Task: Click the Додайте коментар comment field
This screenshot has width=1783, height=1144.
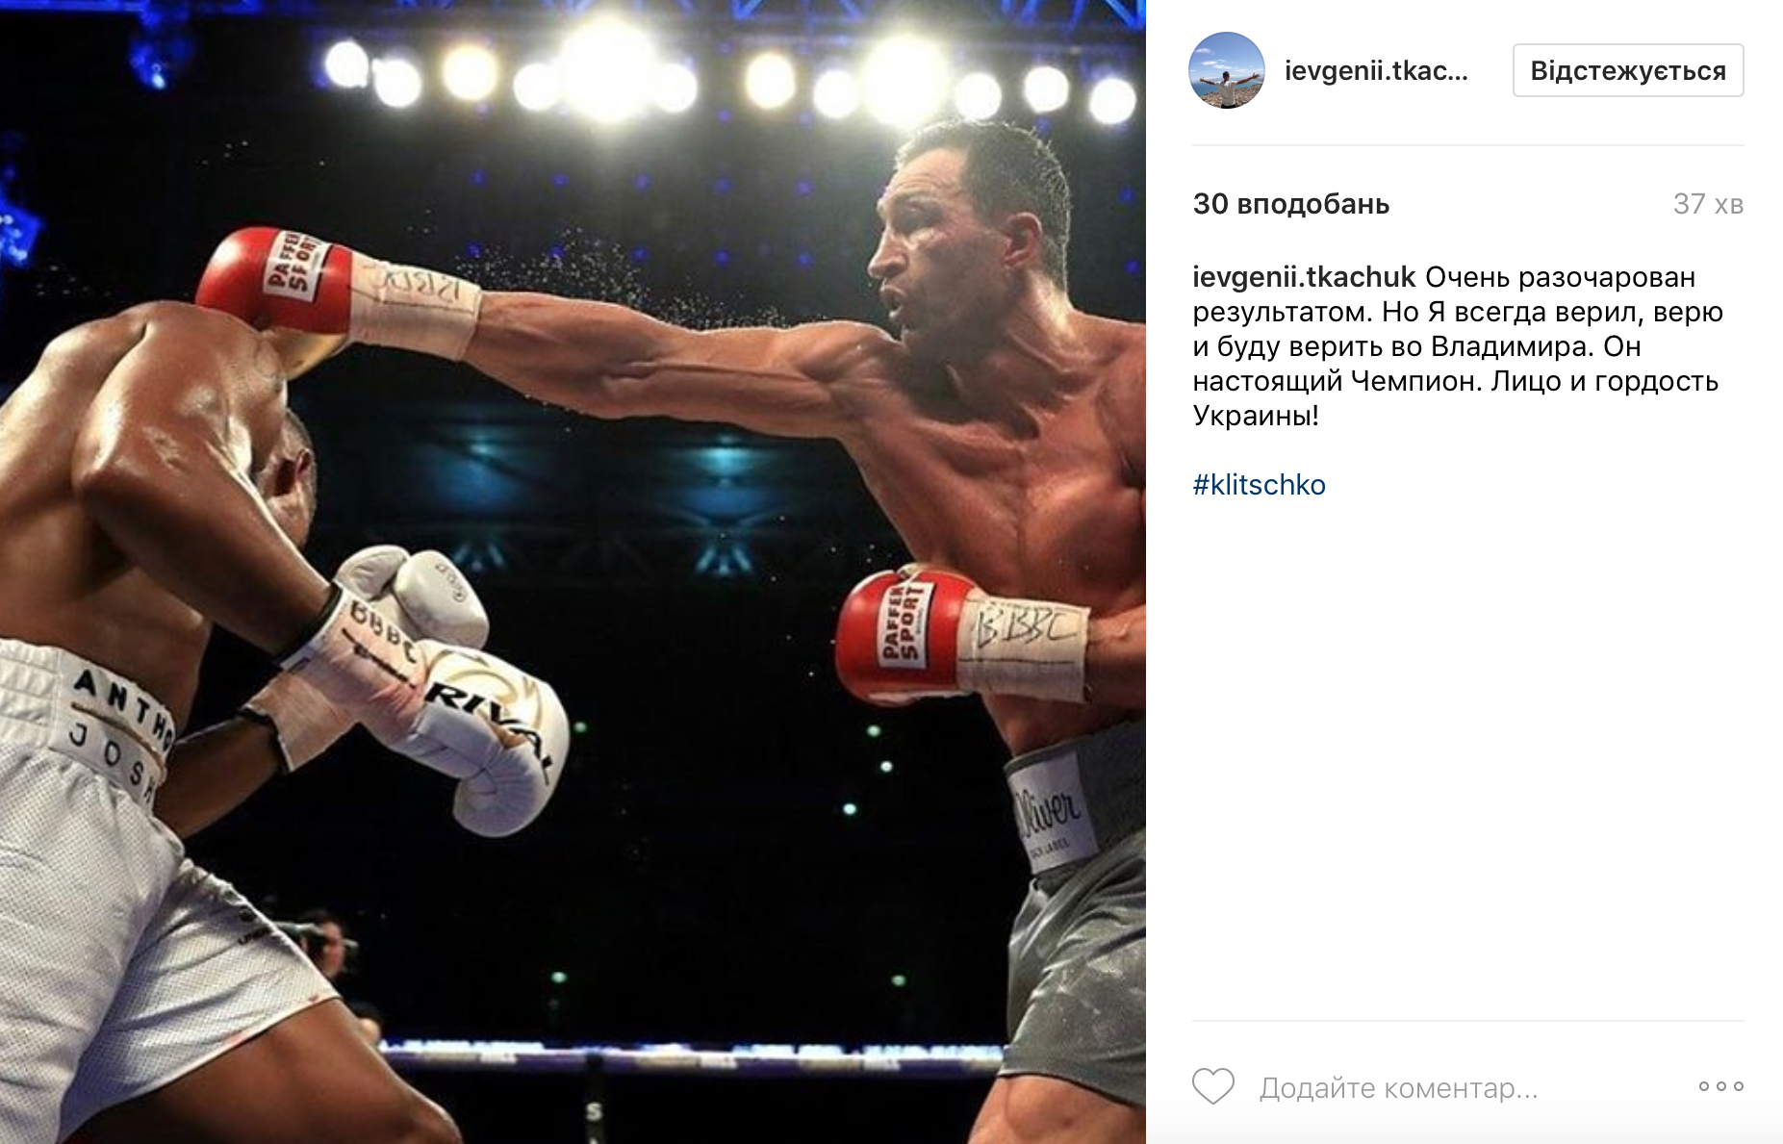Action: coord(1399,1088)
